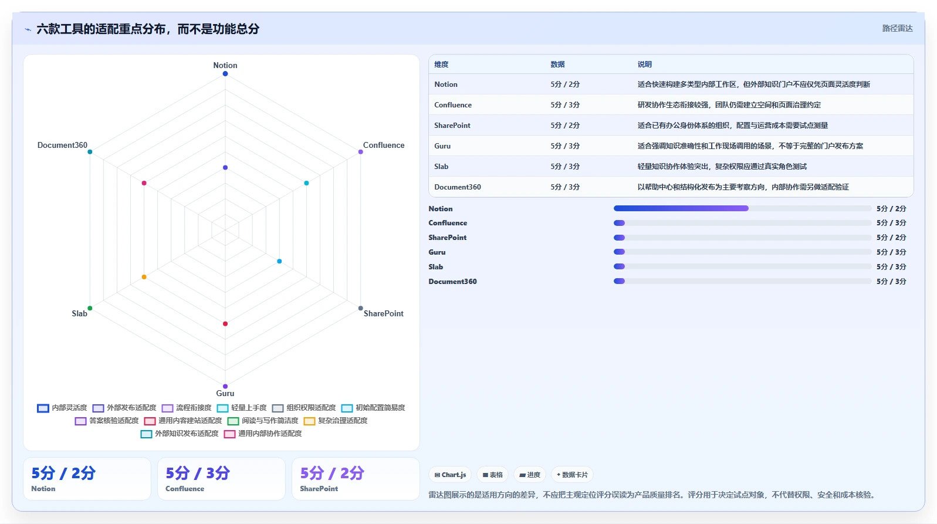Click the inner radar point on Notion axis

pyautogui.click(x=225, y=167)
